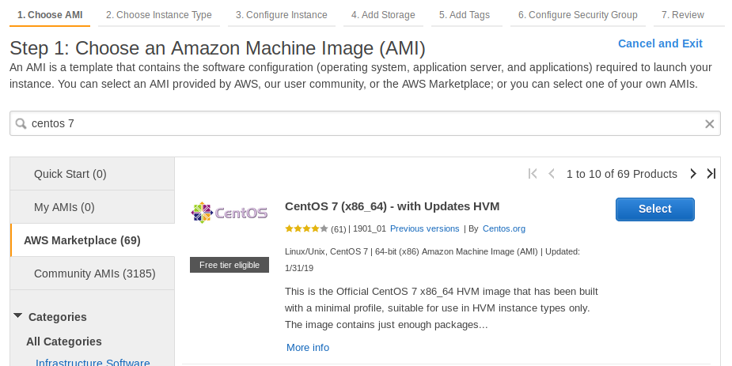
Task: Open the 1. Choose AMI step tab
Action: pyautogui.click(x=50, y=15)
